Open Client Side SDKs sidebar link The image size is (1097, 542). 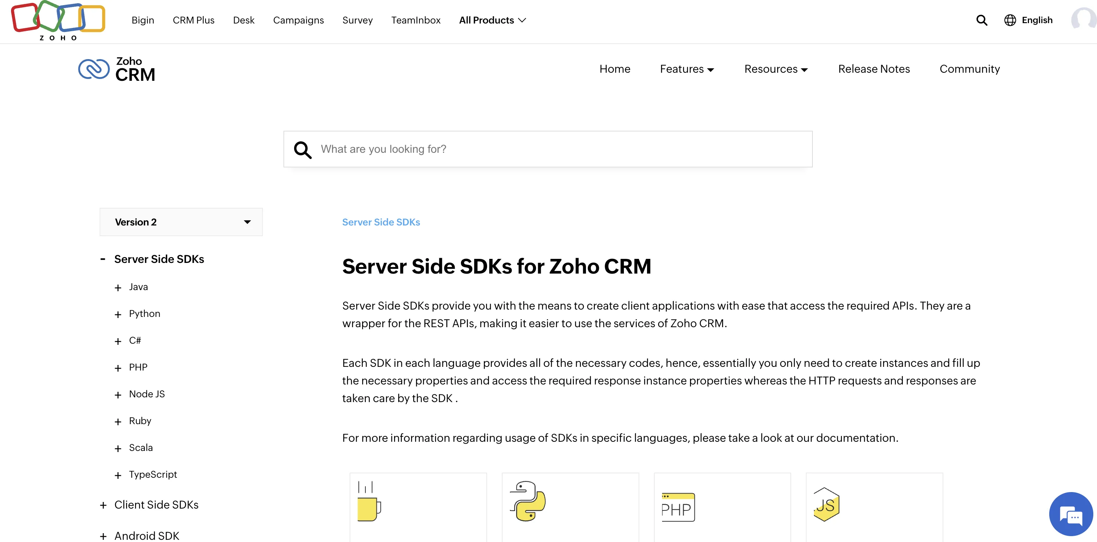[x=156, y=505]
